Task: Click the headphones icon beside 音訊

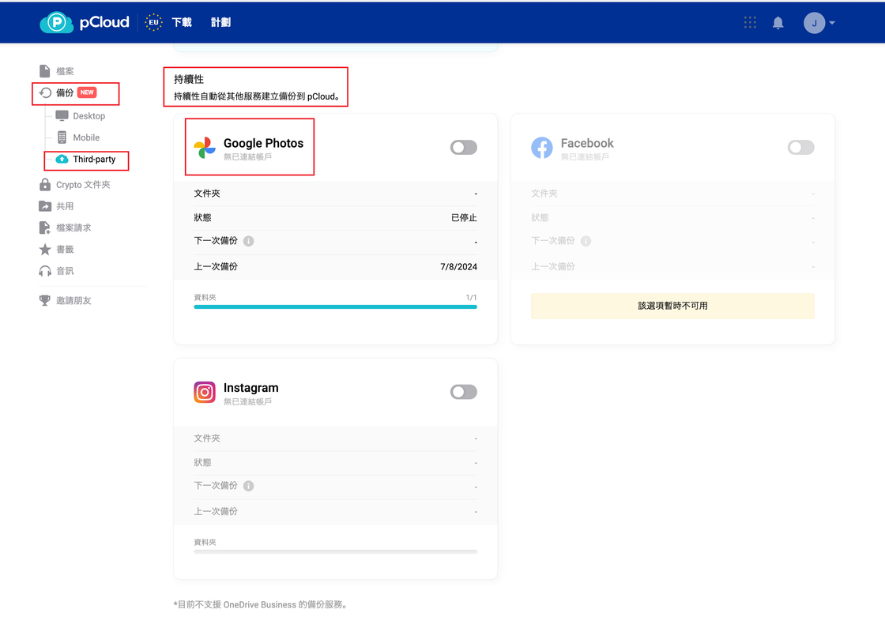Action: coord(44,272)
